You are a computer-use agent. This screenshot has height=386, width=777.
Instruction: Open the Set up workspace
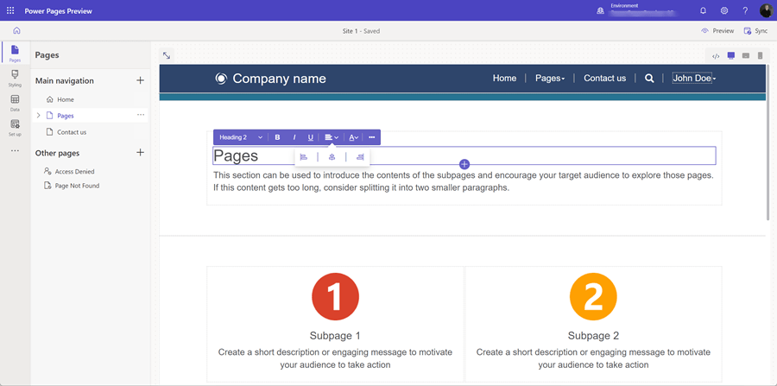(x=15, y=128)
